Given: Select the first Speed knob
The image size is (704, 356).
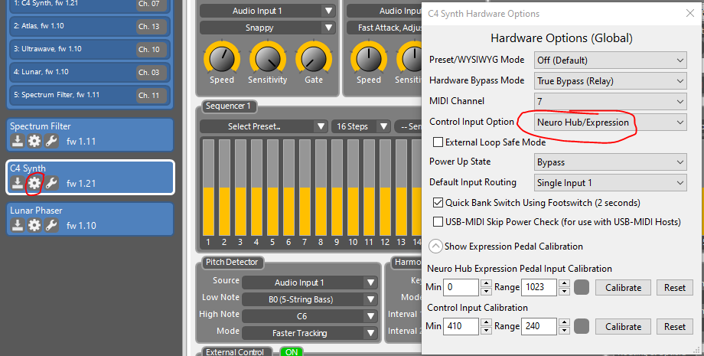Looking at the screenshot, I should 222,58.
